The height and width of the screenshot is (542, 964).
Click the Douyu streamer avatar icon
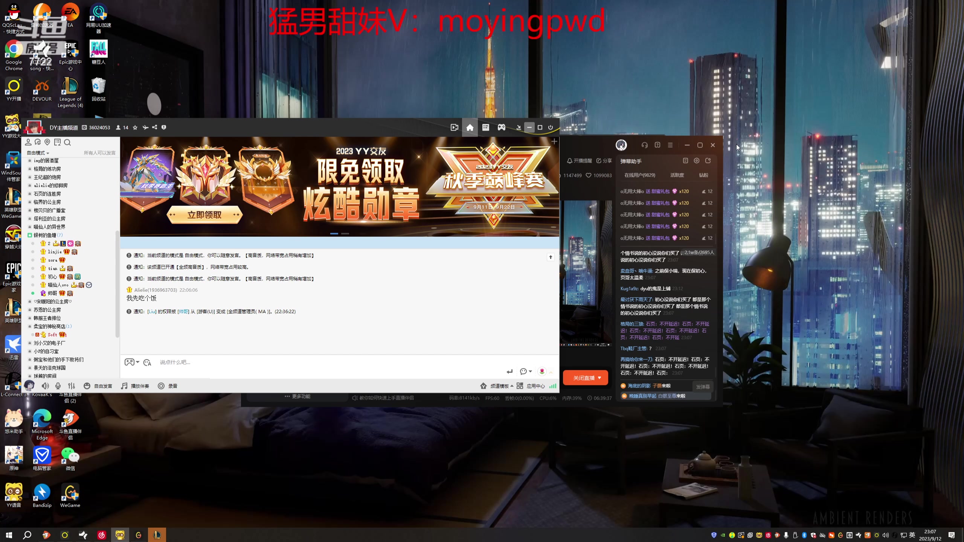tap(621, 145)
